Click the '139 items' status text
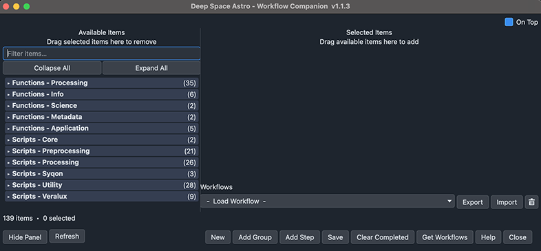This screenshot has width=541, height=251. [18, 218]
